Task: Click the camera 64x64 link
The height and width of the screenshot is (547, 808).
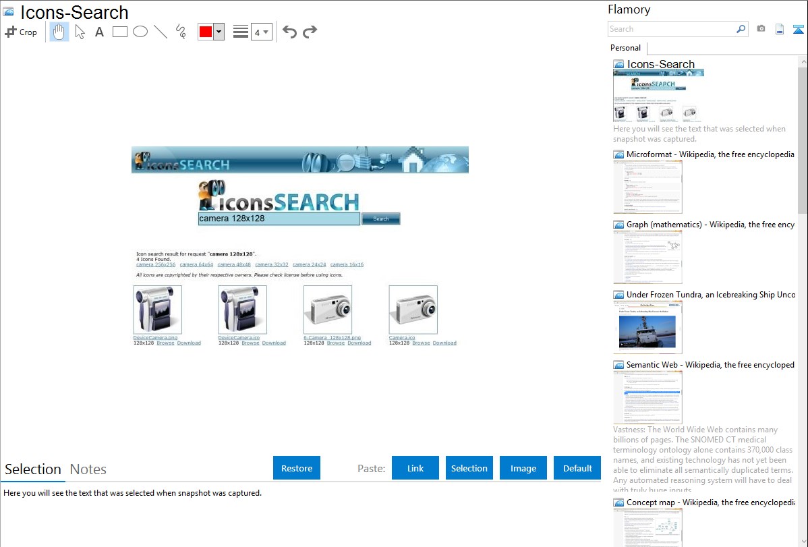Action: 196,264
